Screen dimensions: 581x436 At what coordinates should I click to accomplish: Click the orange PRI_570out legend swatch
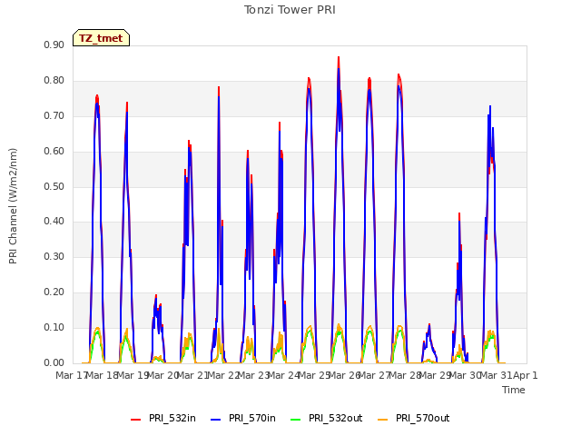pos(383,420)
